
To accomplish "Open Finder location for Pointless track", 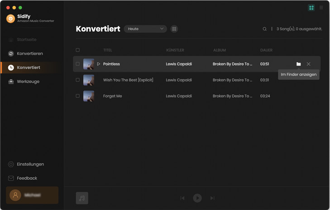I will tap(298, 64).
